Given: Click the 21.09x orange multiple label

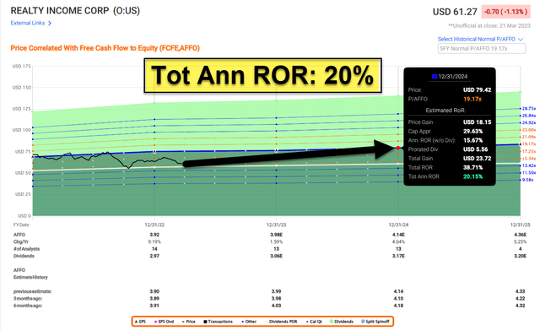Looking at the screenshot, I should 529,137.
